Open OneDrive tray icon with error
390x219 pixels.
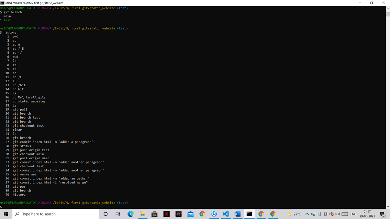pyautogui.click(x=331, y=214)
